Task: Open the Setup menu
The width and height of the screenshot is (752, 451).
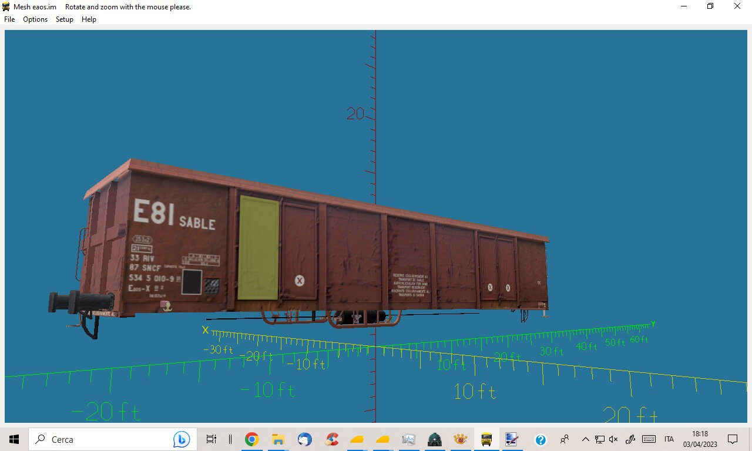Action: pyautogui.click(x=65, y=19)
